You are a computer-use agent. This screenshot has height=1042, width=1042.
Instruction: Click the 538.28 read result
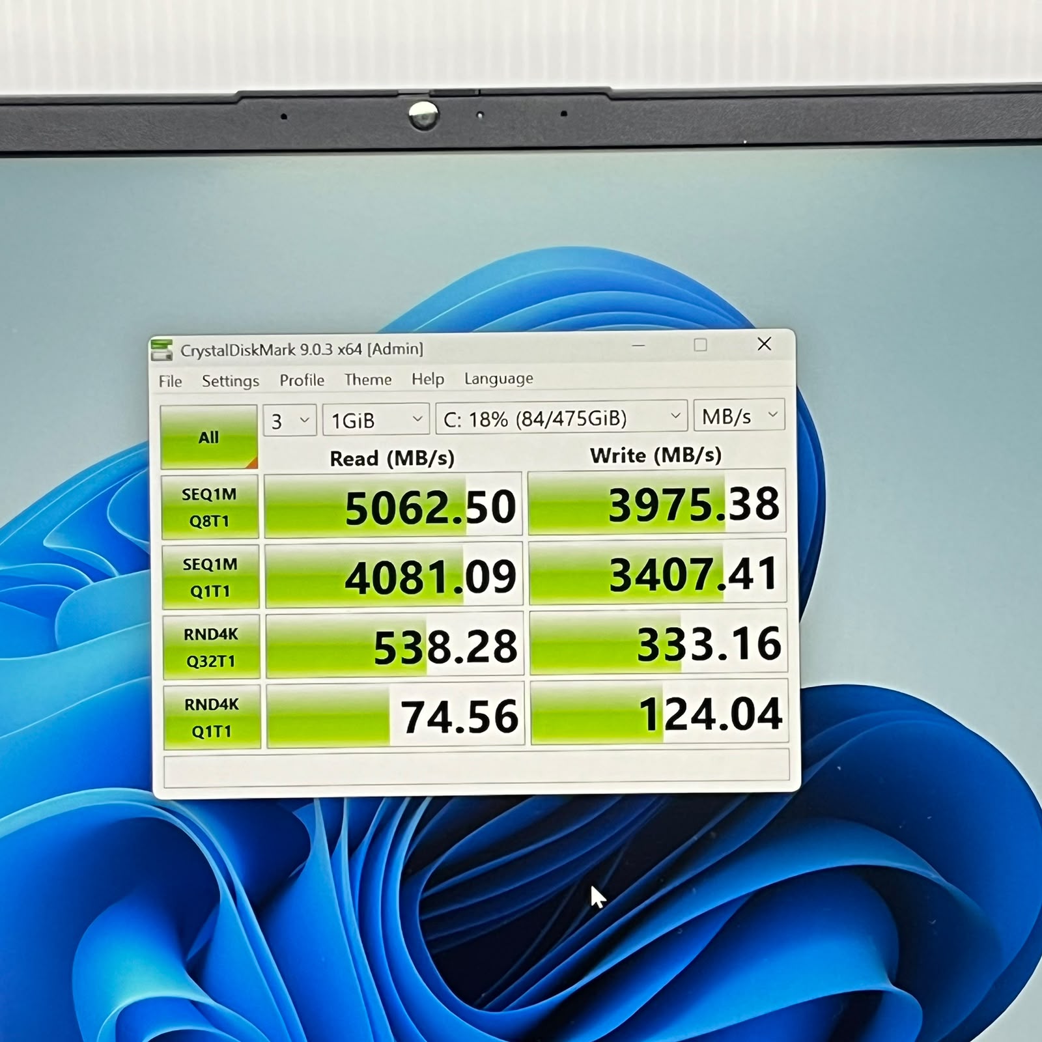point(395,646)
